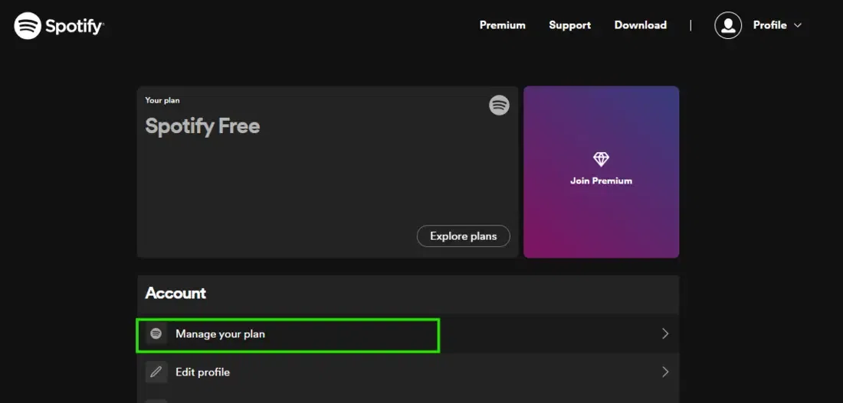Open the Manage your plan option
843x403 pixels.
(x=220, y=334)
